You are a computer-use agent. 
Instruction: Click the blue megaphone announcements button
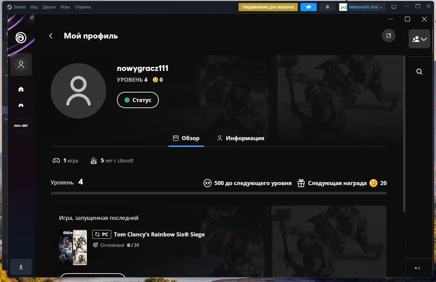(x=308, y=7)
